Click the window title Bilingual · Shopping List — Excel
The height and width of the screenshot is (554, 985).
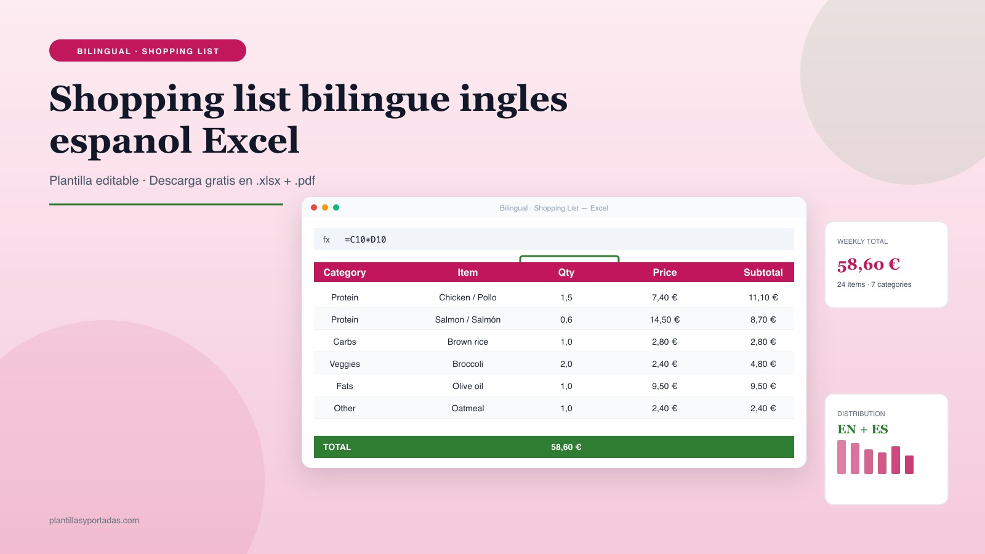tap(554, 208)
